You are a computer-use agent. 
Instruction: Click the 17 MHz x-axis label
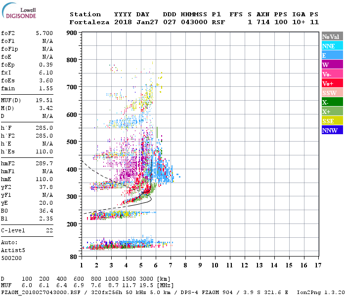(x=318, y=265)
